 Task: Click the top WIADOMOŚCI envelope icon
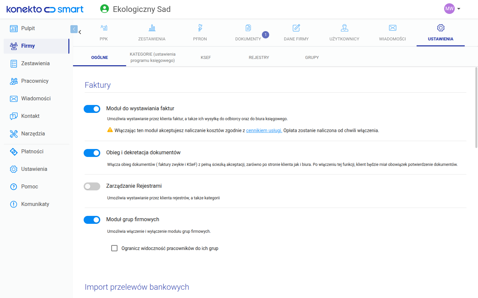coord(393,28)
